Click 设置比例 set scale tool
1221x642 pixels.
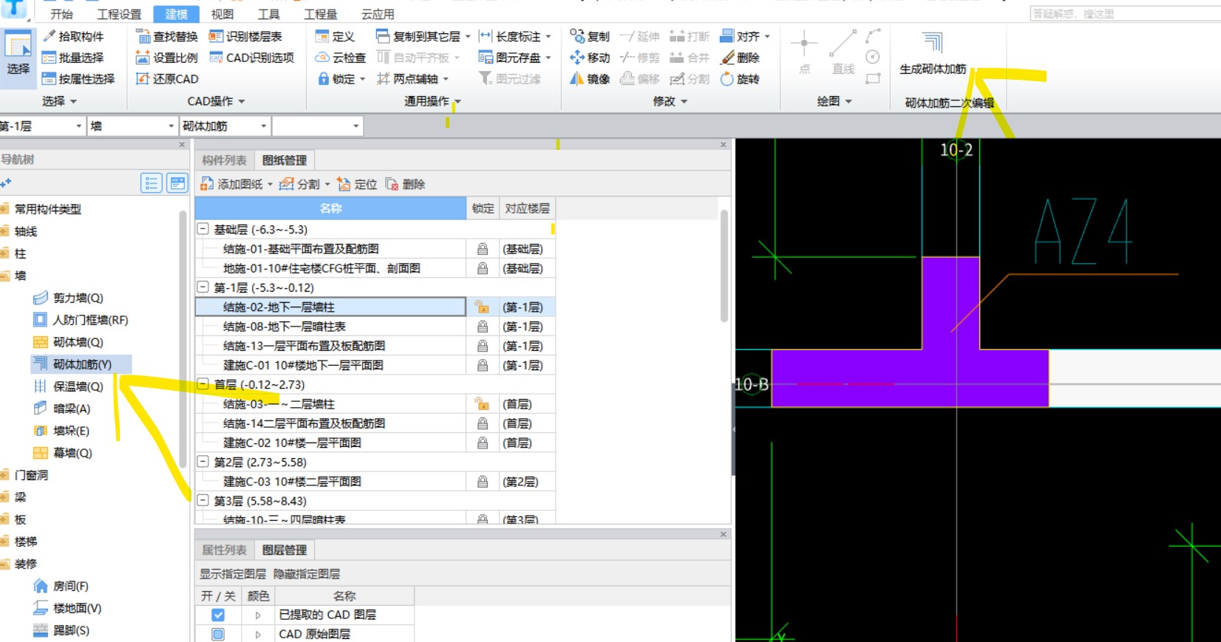[167, 58]
